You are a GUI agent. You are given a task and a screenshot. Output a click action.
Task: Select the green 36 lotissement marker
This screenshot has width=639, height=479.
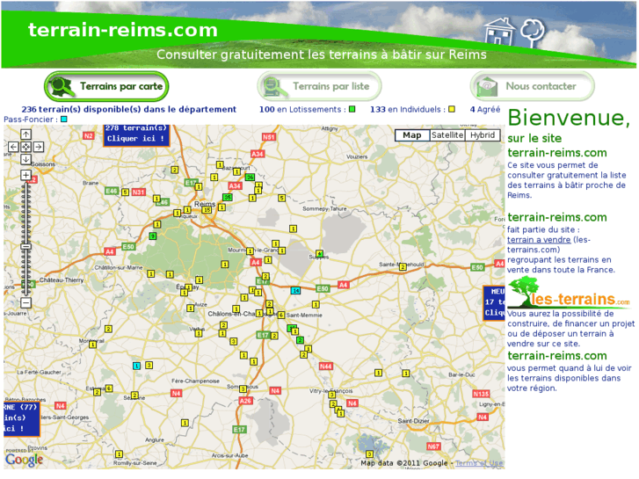251,178
